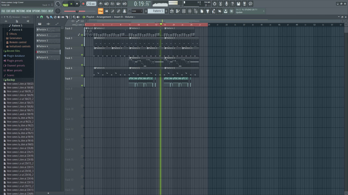Expand the FL Studio update news panel

(250, 11)
